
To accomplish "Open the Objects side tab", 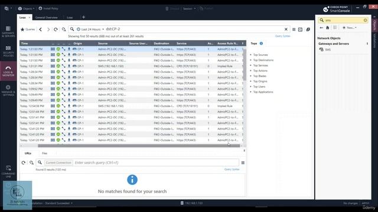I will click(374, 25).
